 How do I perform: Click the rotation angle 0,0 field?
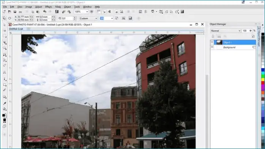pyautogui.click(x=68, y=18)
